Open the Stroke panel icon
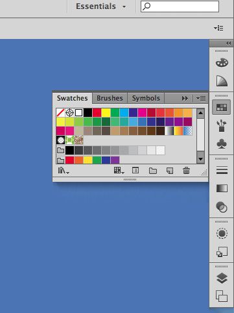234x313 pixels. pos(222,170)
